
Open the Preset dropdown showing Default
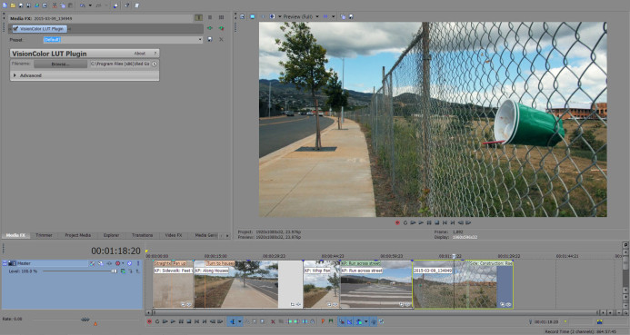(123, 39)
